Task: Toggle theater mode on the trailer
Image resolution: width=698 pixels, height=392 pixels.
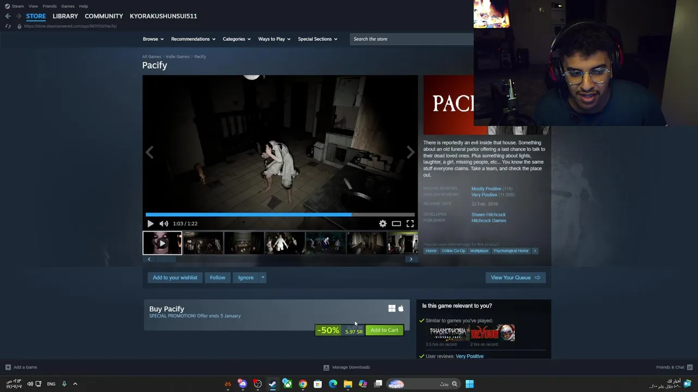Action: (x=396, y=223)
